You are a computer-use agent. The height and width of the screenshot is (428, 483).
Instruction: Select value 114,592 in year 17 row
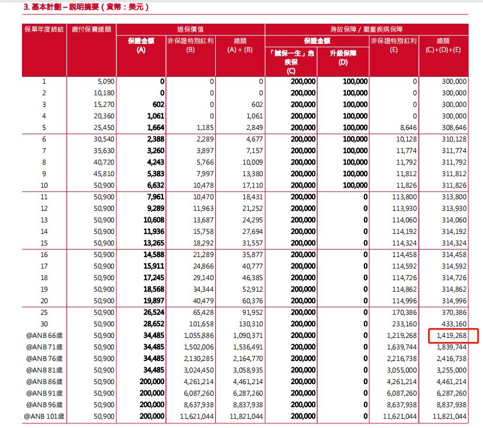[x=404, y=266]
